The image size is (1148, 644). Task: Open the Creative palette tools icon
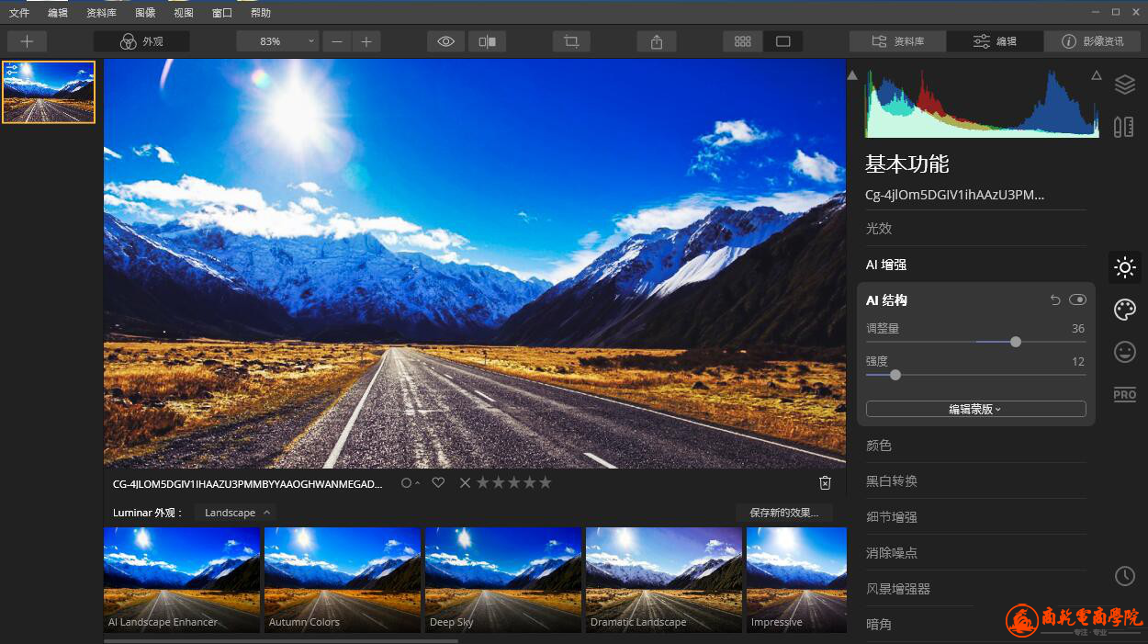click(x=1124, y=310)
